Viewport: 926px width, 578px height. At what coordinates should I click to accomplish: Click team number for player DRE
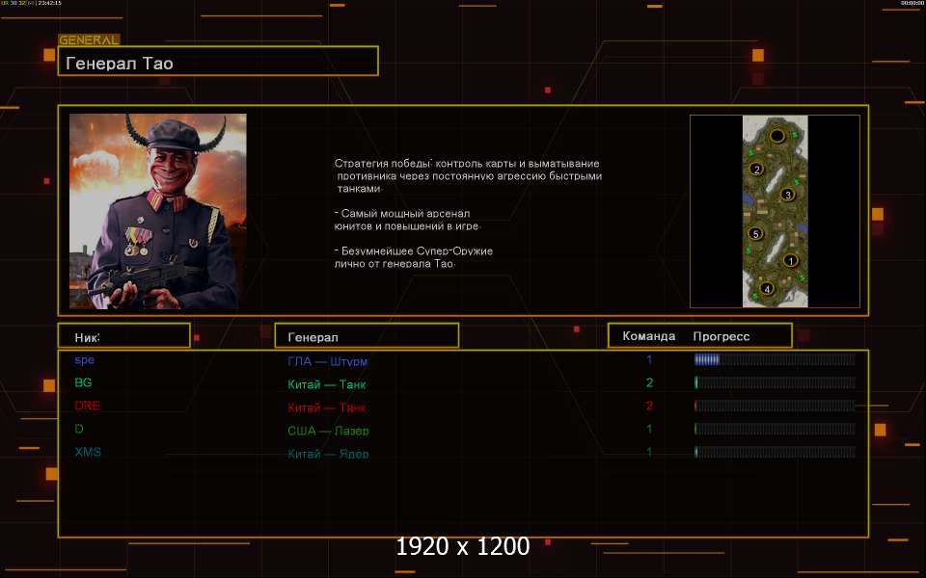[x=649, y=406]
